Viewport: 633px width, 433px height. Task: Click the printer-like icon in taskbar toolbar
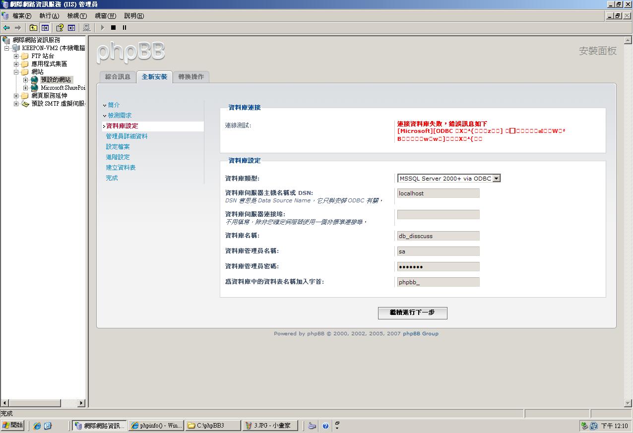click(x=312, y=426)
